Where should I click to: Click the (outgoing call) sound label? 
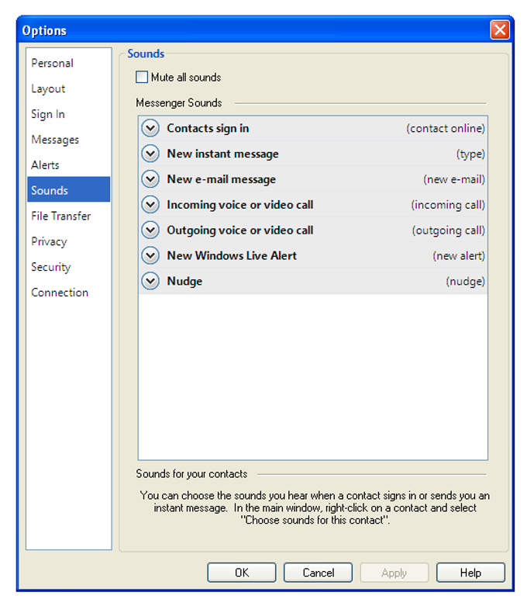[448, 230]
